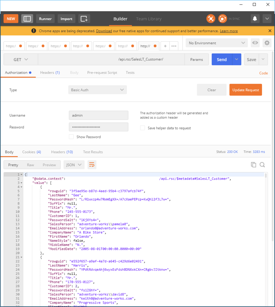Open environment quick look eye icon

click(x=255, y=43)
